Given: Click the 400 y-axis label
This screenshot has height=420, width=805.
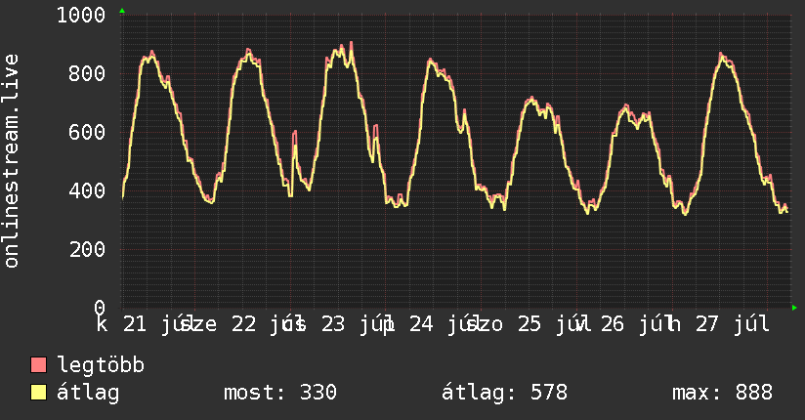Looking at the screenshot, I should 87,190.
